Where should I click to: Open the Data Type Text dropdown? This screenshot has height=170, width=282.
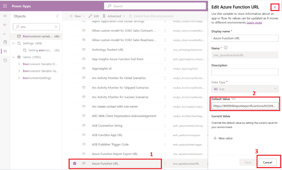click(245, 89)
